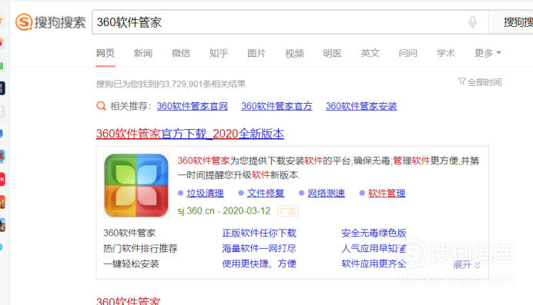Click the Sogou search logo

pos(50,22)
